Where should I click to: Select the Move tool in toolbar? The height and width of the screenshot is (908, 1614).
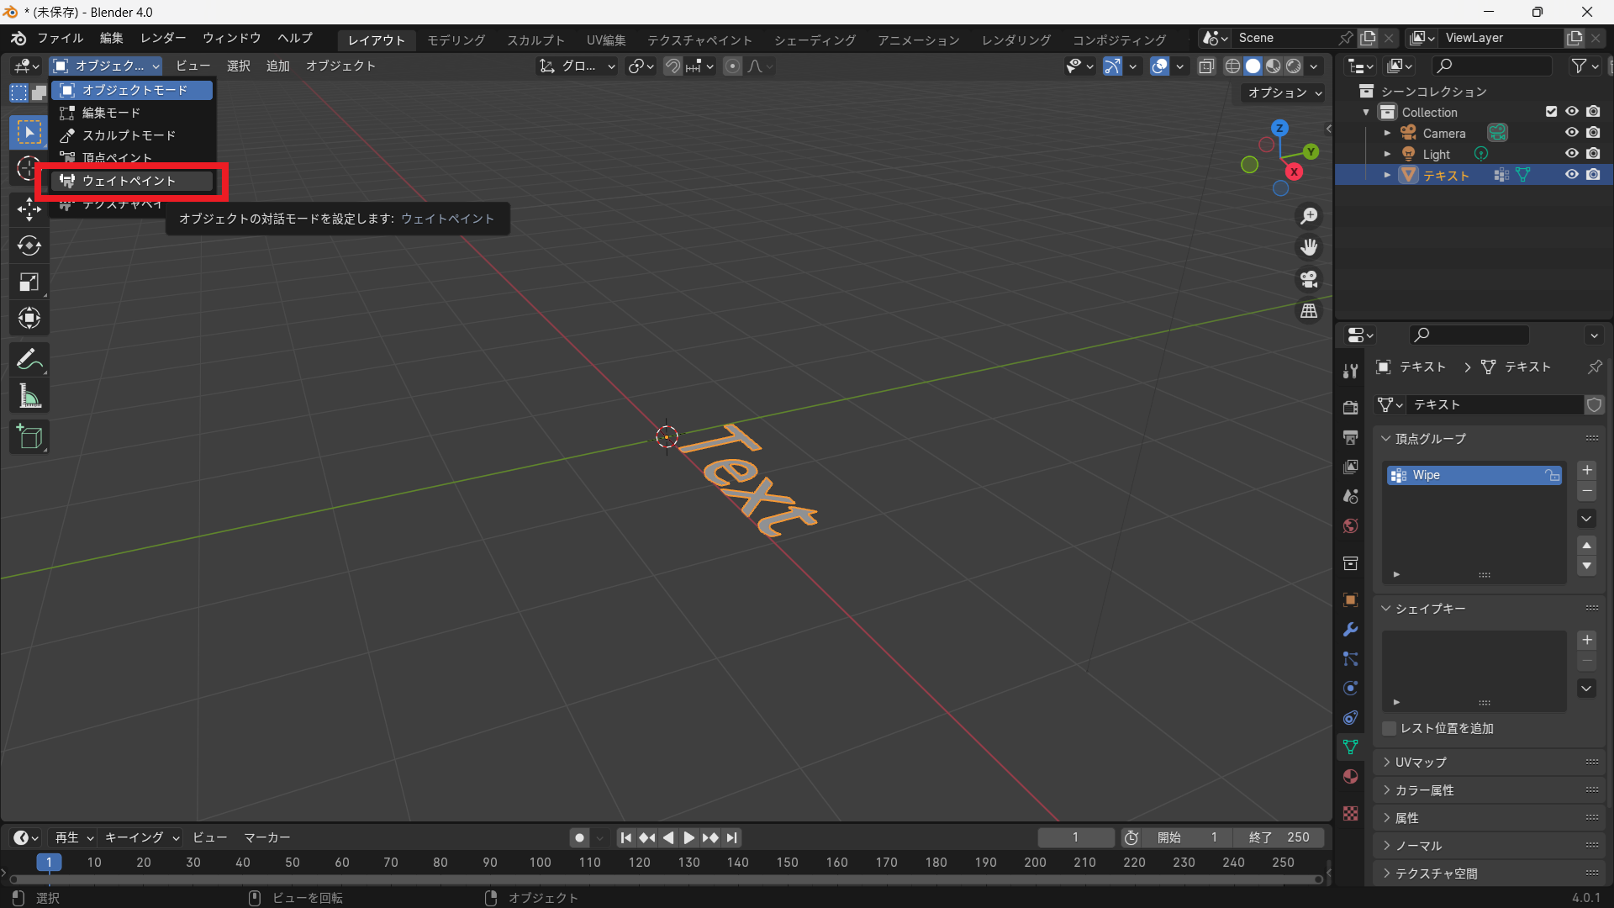pos(29,209)
